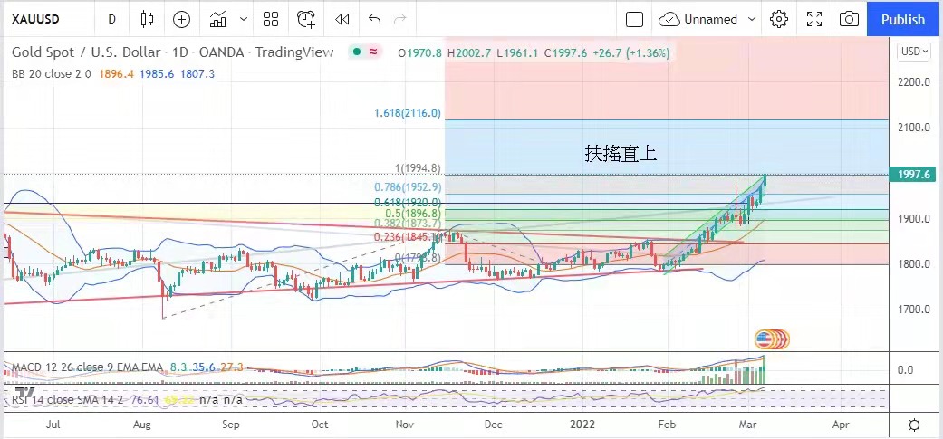This screenshot has width=943, height=439.
Task: Enter fullscreen mode
Action: click(x=814, y=19)
